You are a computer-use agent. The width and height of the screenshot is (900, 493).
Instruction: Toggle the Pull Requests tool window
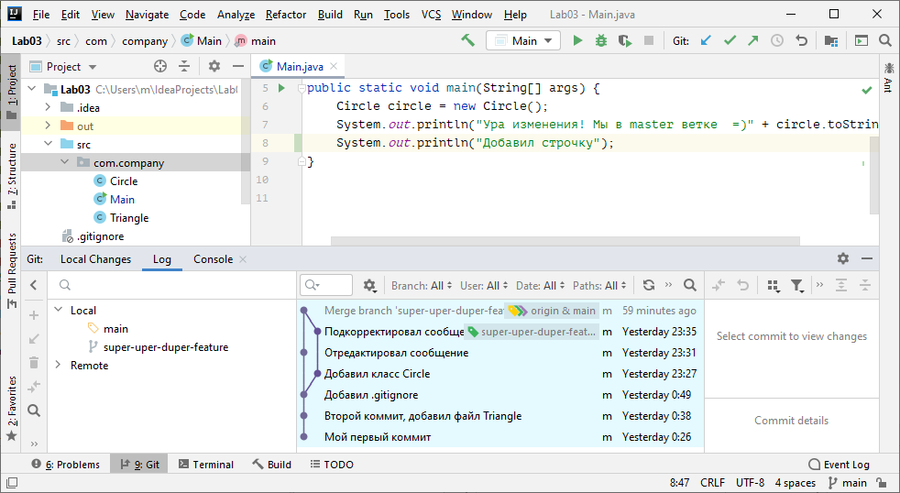click(x=12, y=271)
